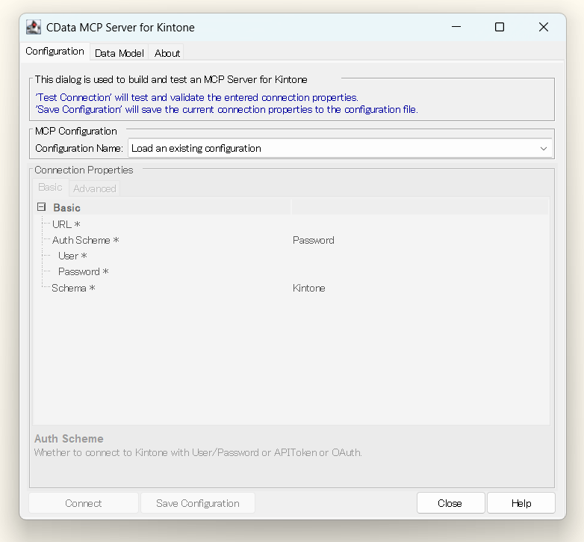Select the Schema property row

[x=291, y=288]
